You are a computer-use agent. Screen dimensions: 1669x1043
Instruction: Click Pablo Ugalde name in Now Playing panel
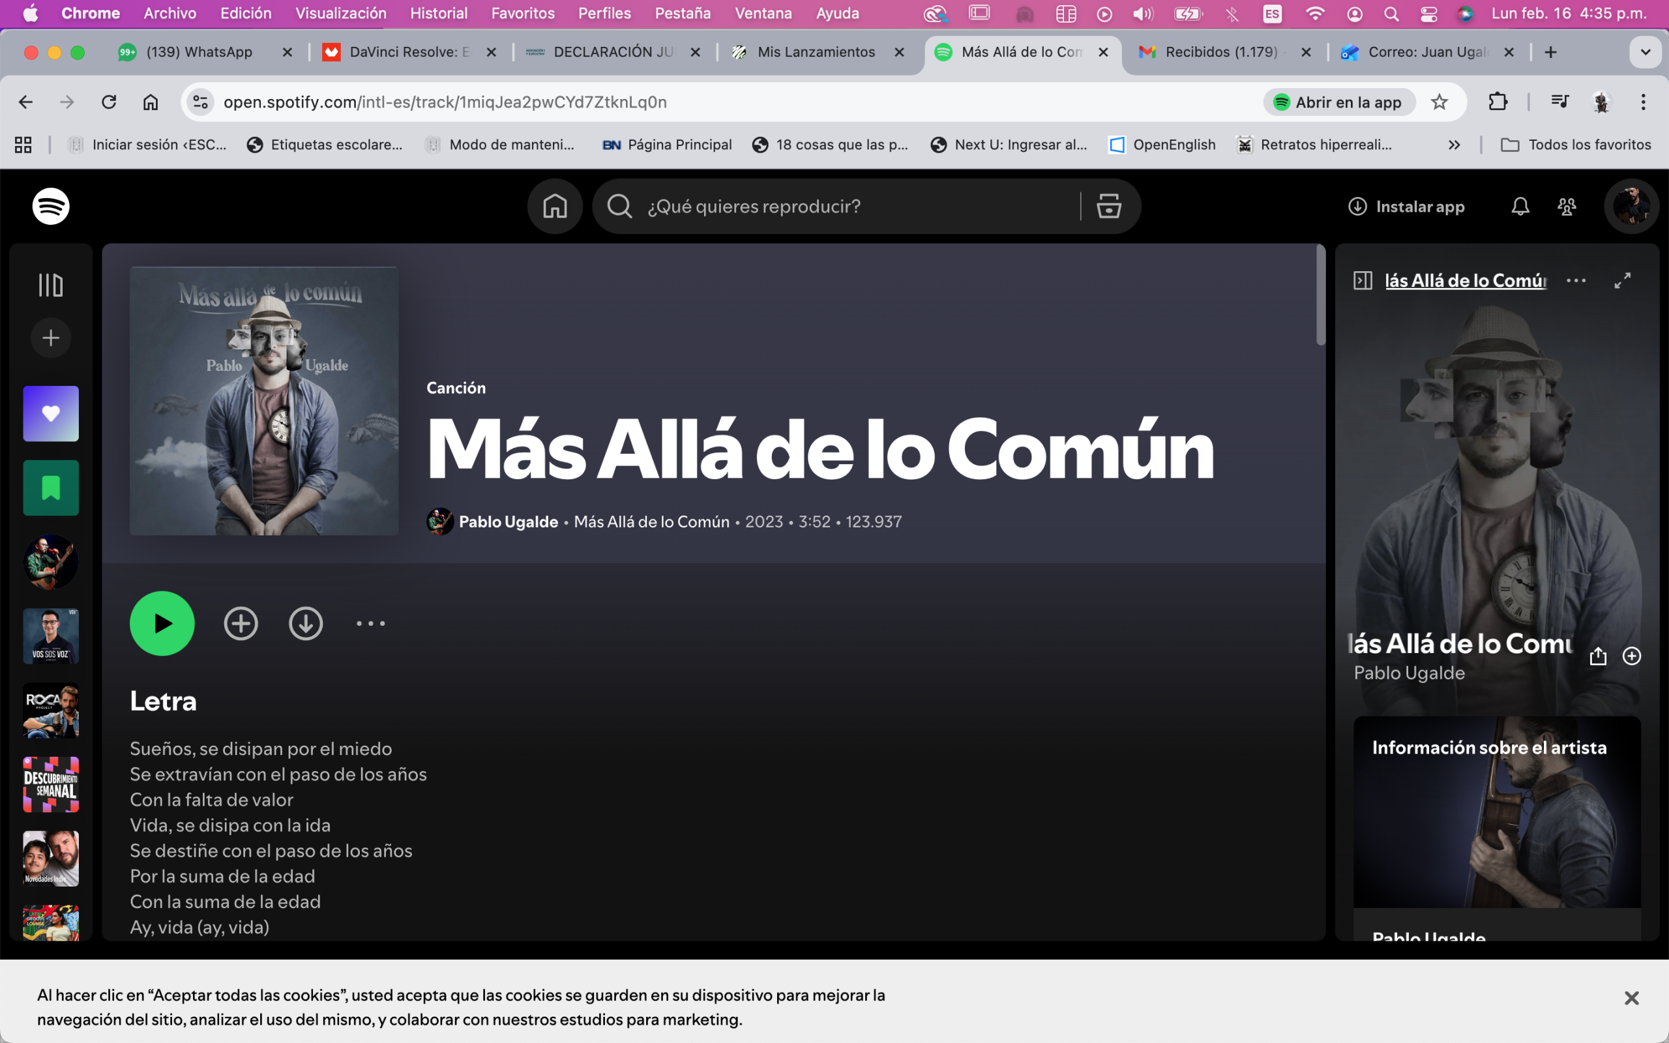[1409, 673]
